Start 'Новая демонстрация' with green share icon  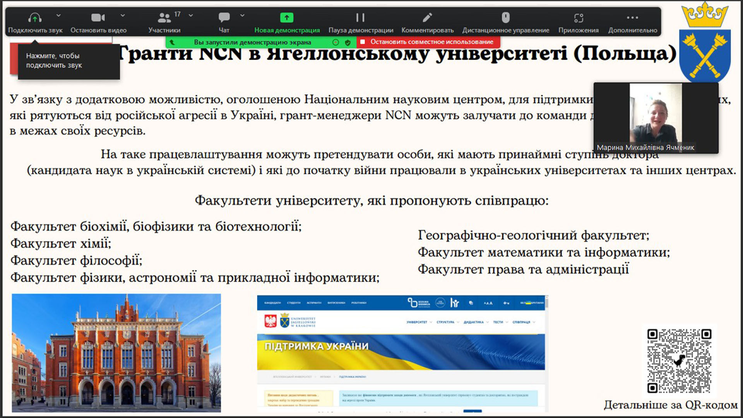[x=287, y=18]
